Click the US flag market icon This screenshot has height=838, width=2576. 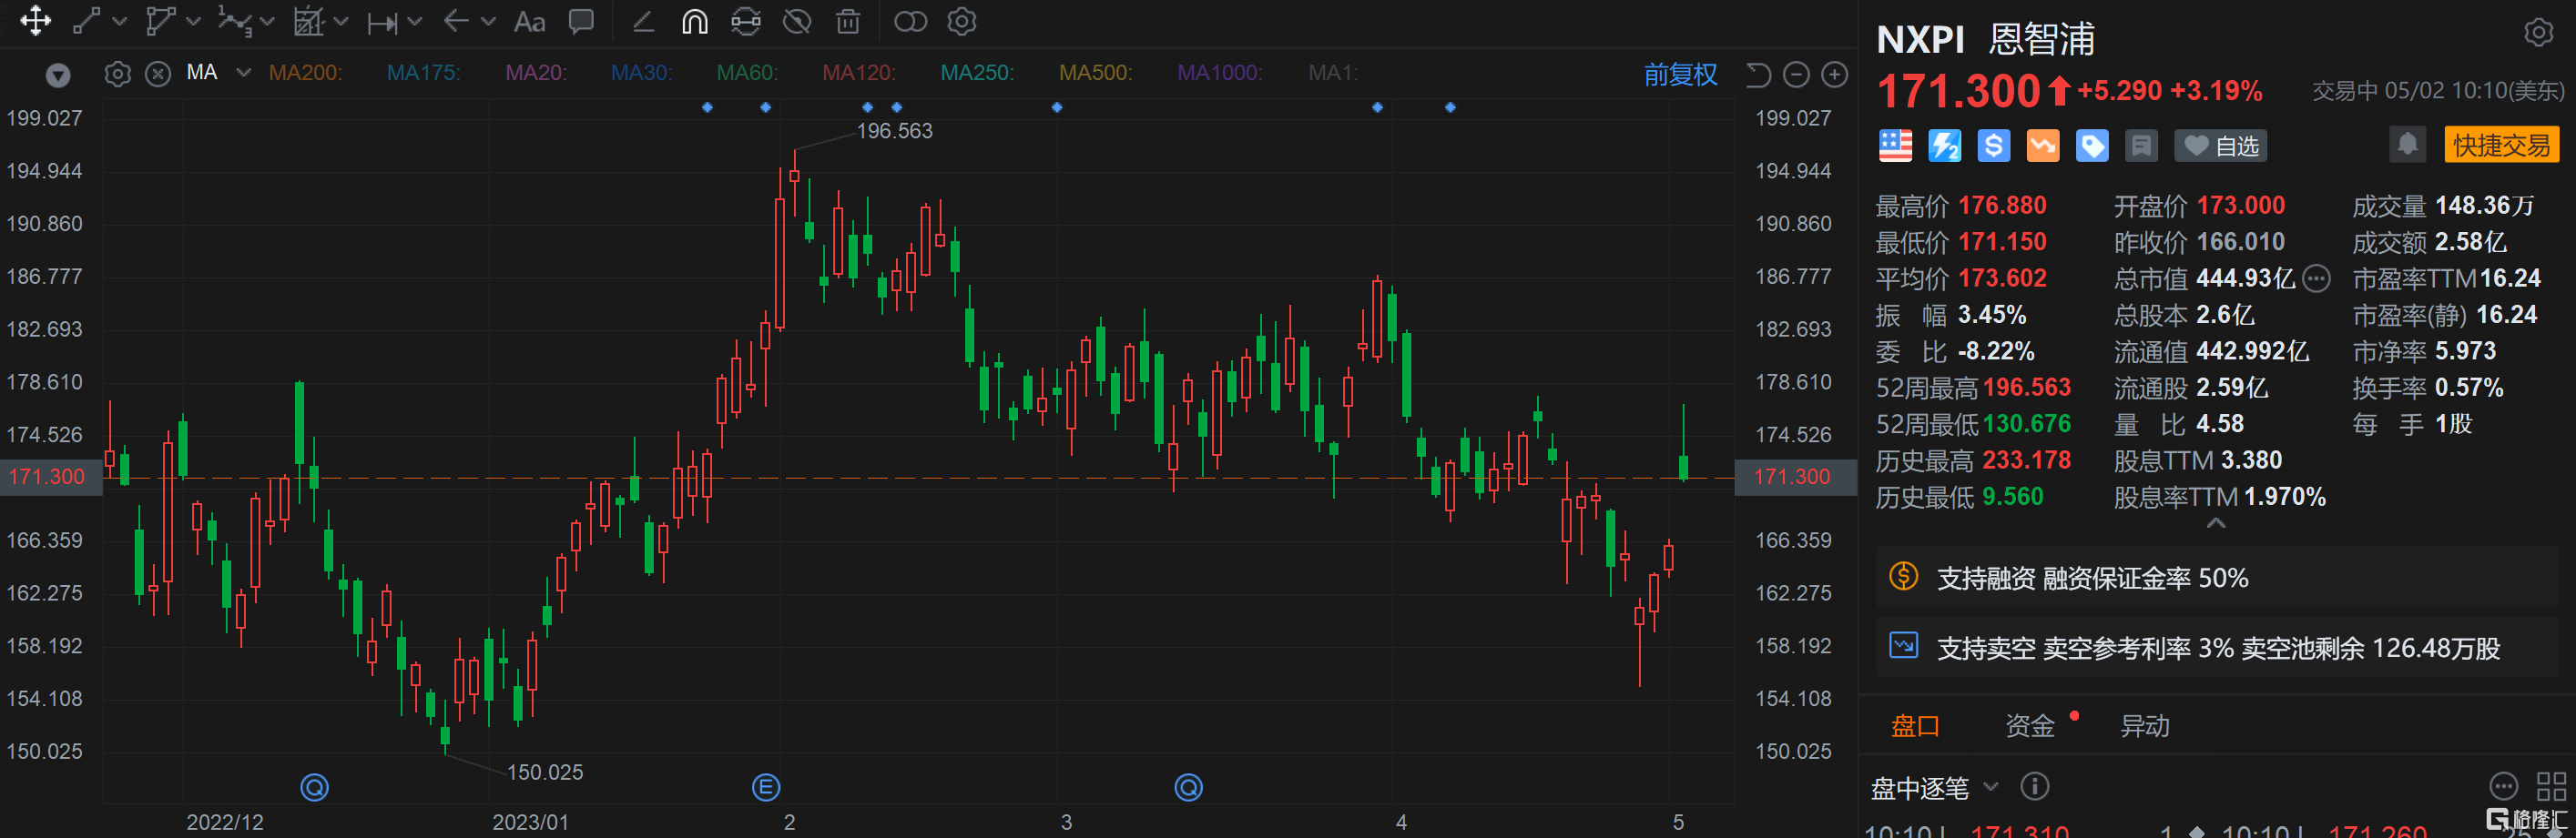coord(1895,146)
